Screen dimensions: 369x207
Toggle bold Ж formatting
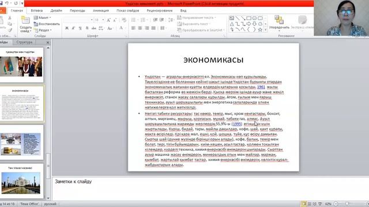pyautogui.click(x=67, y=28)
